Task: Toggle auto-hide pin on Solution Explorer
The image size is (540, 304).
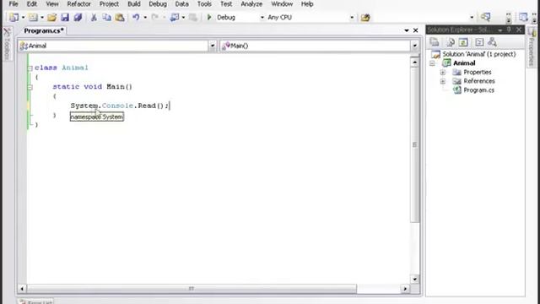Action: 509,30
